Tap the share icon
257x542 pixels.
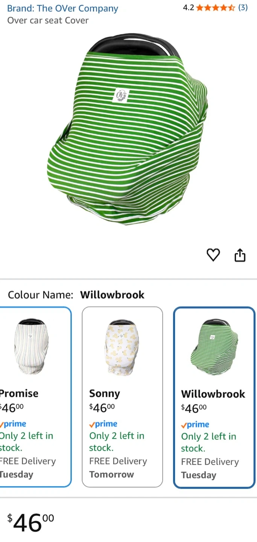pos(240,255)
